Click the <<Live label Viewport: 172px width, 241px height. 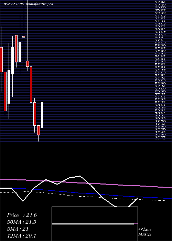tap(145, 230)
